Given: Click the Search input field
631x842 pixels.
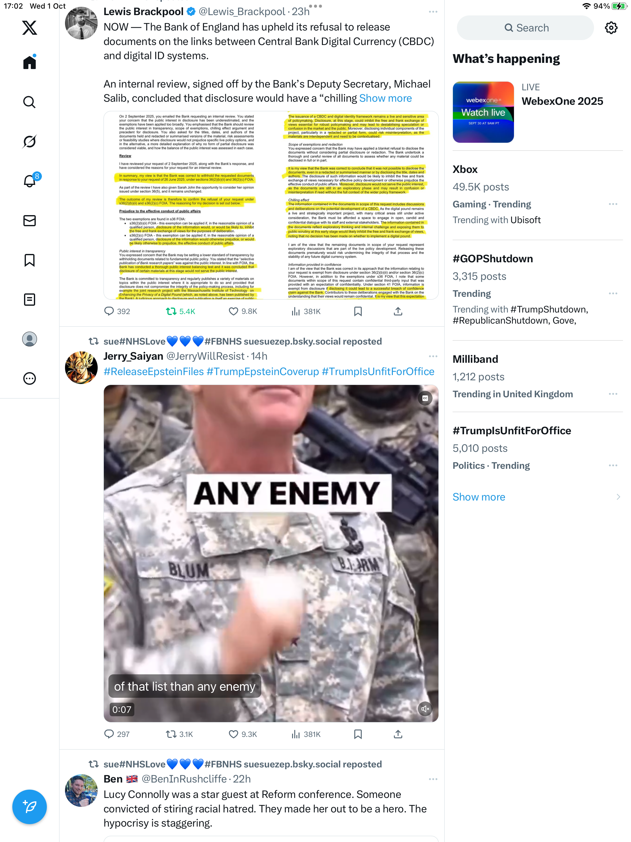Looking at the screenshot, I should coord(525,28).
